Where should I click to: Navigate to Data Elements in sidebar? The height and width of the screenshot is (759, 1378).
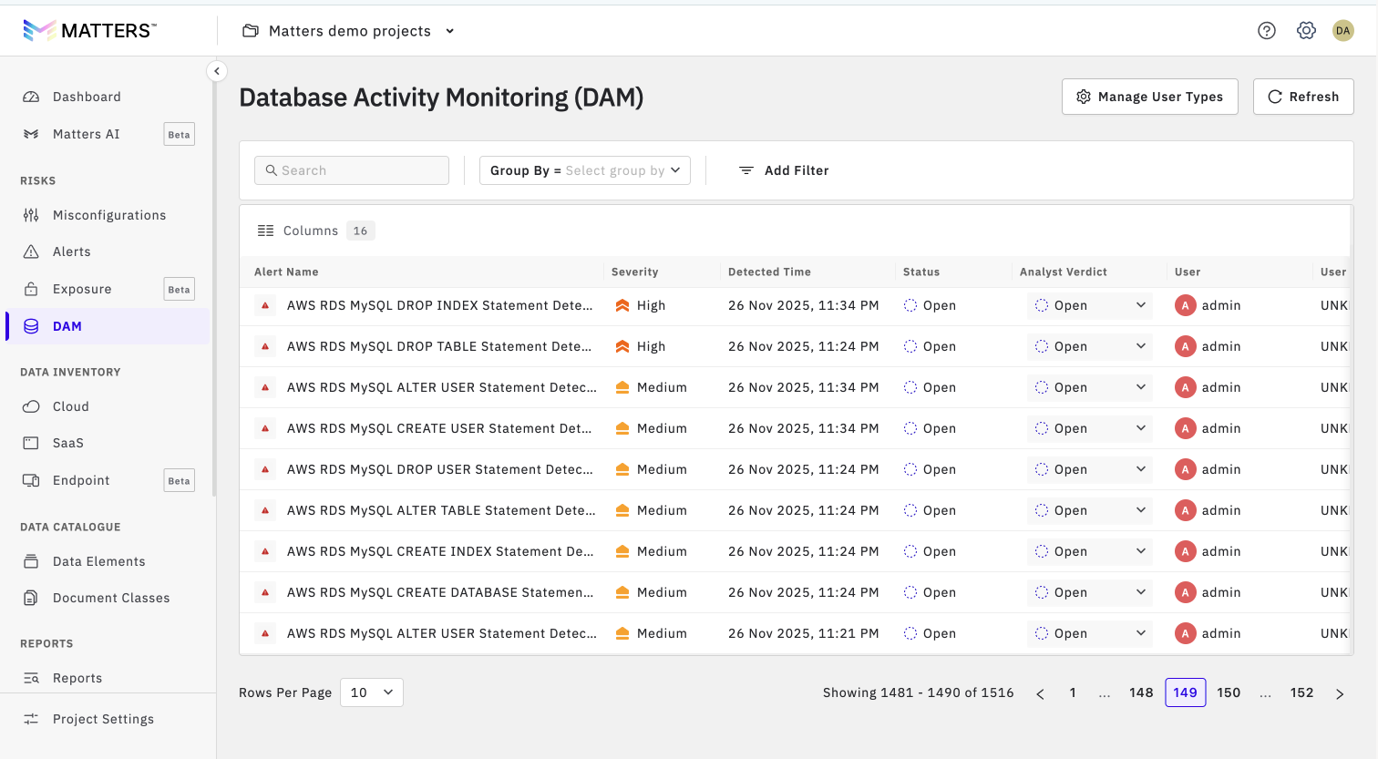[98, 561]
